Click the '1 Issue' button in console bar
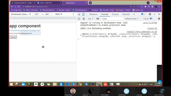 coord(148,19)
